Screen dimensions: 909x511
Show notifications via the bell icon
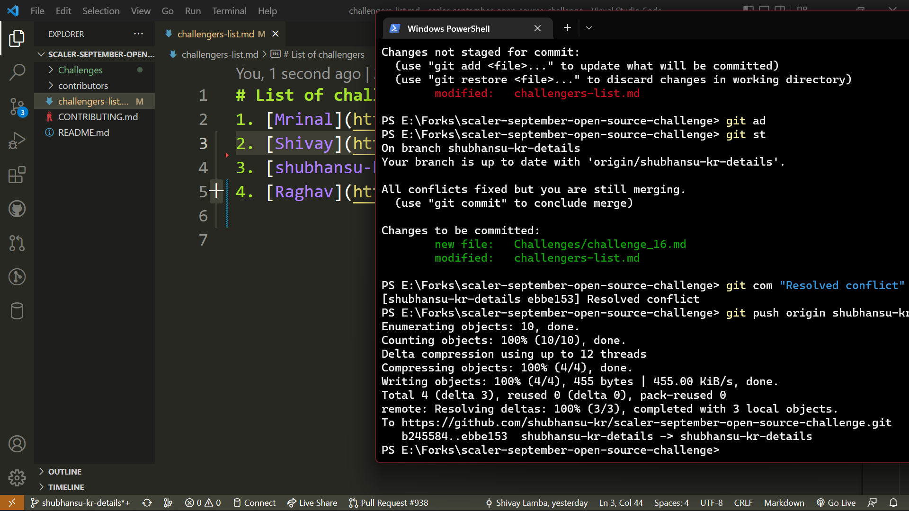click(894, 502)
